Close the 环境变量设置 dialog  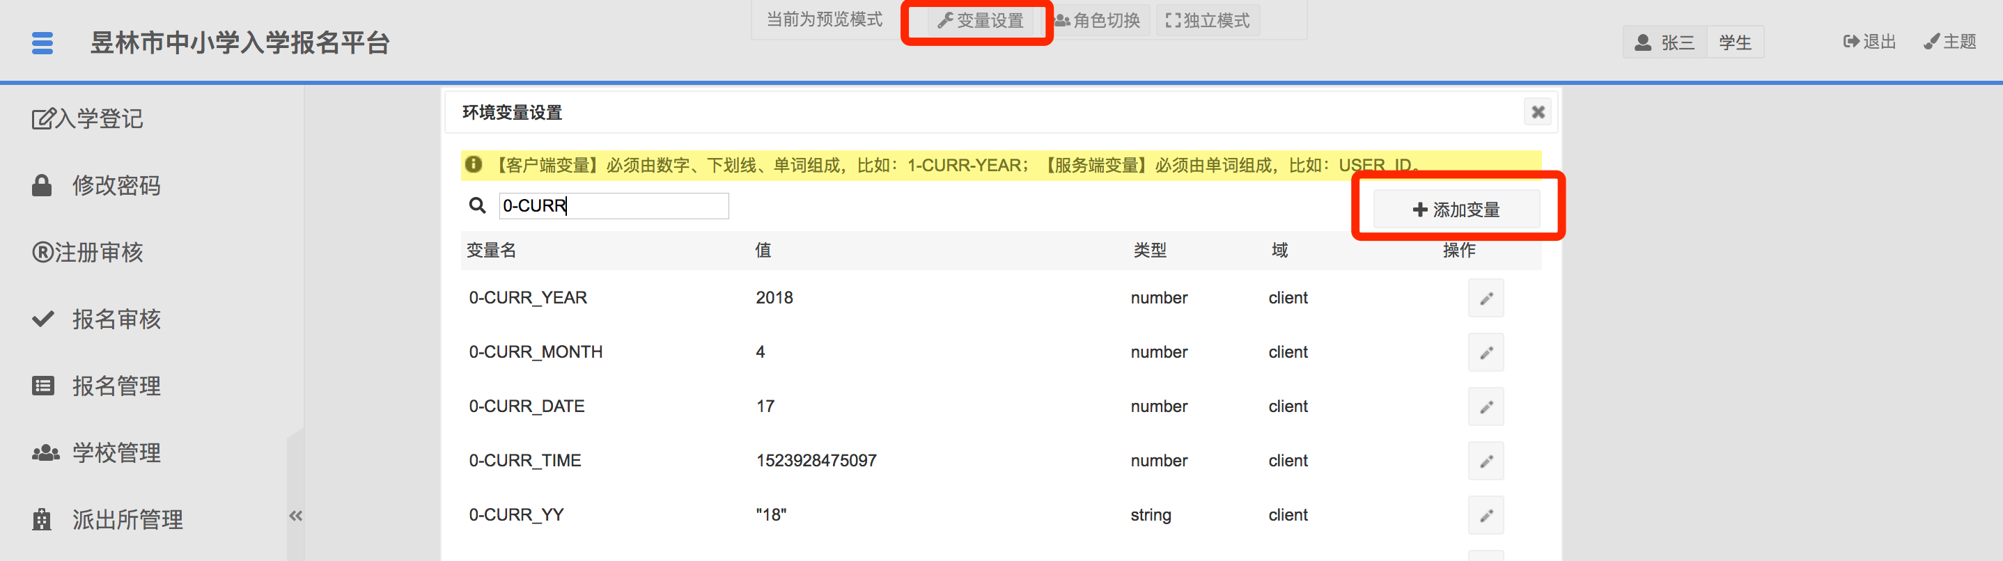1537,113
